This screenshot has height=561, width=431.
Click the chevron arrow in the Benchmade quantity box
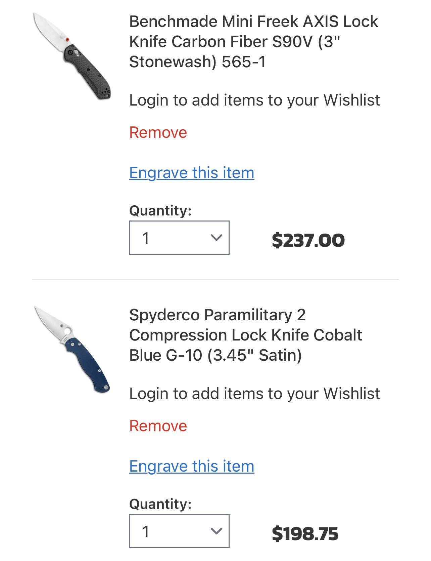[217, 238]
